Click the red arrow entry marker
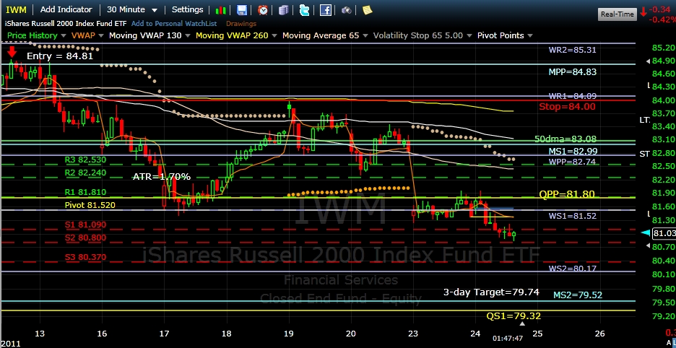Viewport: 676px width, 348px height. 12,53
